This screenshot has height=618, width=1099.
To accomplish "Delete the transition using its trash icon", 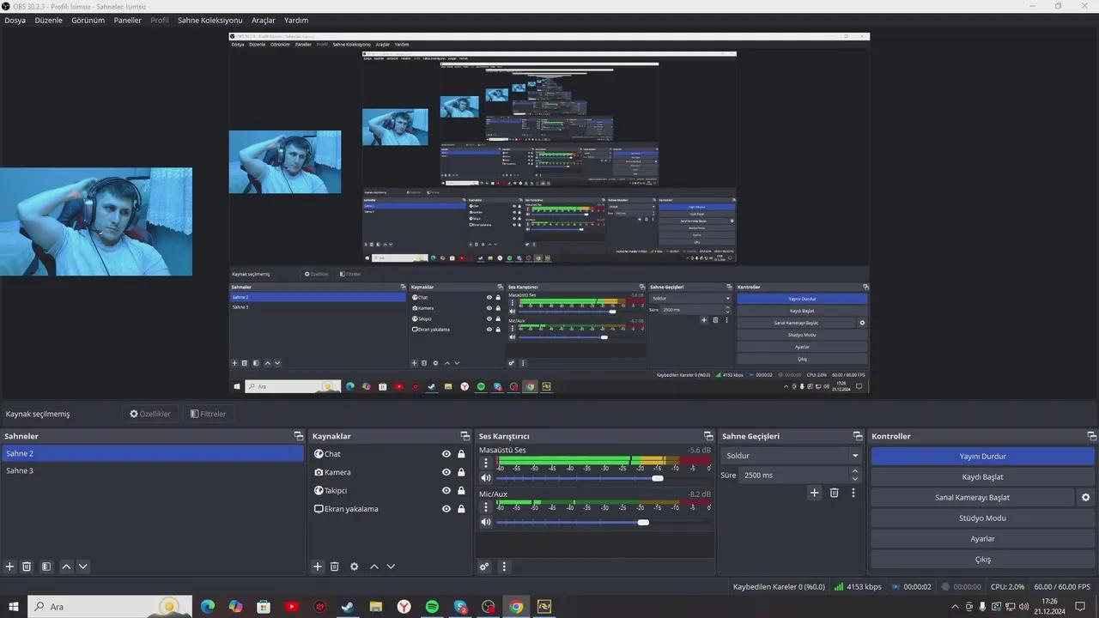I will [834, 493].
